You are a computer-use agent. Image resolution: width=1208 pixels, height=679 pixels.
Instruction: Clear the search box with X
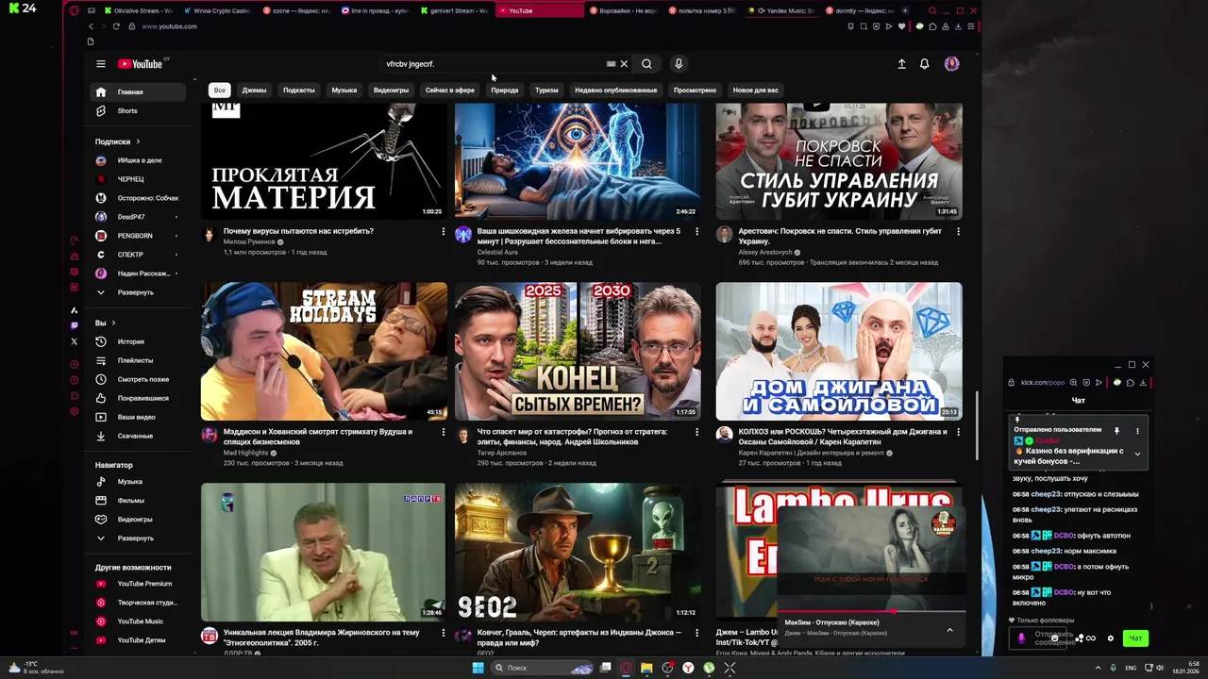click(x=624, y=64)
